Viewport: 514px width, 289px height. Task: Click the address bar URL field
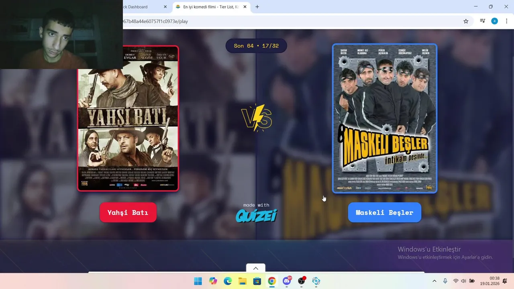[x=289, y=21]
